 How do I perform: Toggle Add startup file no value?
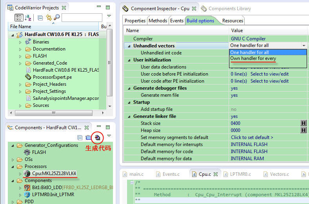tap(234, 109)
